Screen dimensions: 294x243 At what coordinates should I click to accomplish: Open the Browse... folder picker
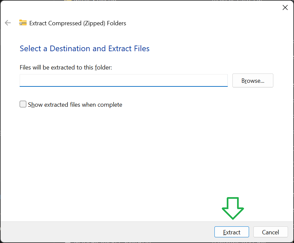click(253, 81)
